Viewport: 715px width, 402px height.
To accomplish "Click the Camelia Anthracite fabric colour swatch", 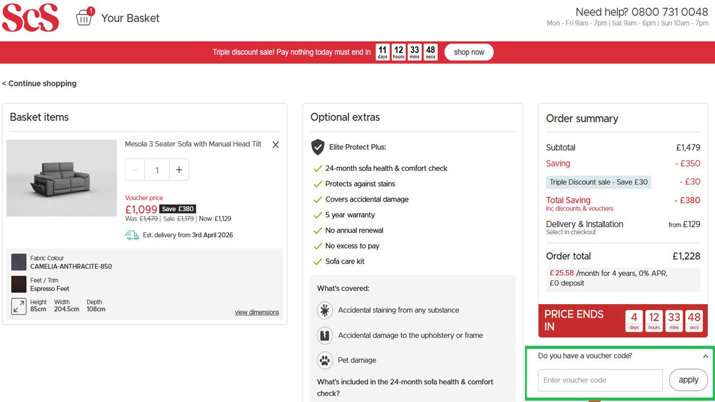I will tap(19, 262).
